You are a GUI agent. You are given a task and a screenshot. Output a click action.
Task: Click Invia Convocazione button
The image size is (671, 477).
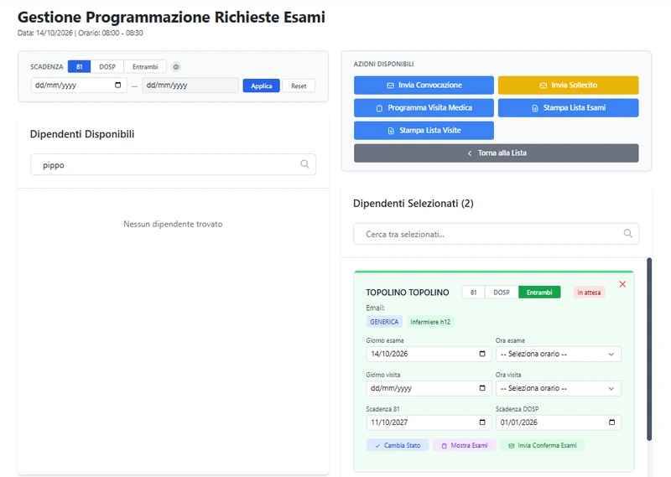pyautogui.click(x=424, y=86)
